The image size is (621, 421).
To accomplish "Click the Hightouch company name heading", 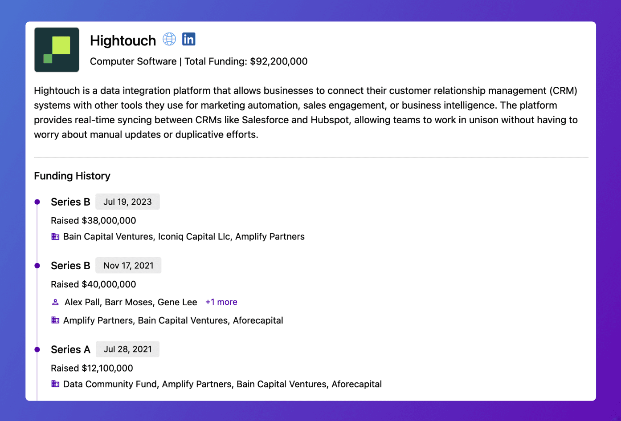I will tap(123, 40).
